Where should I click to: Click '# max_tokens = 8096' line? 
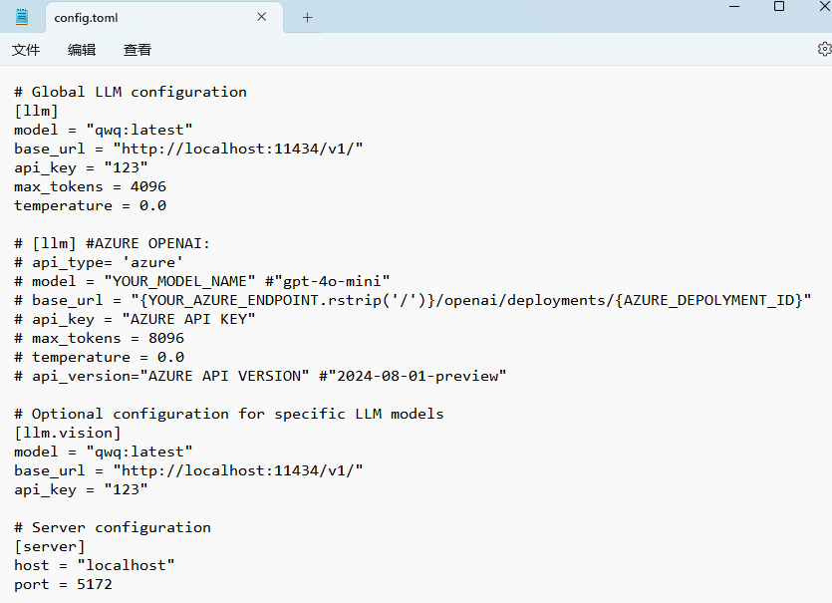pyautogui.click(x=100, y=338)
